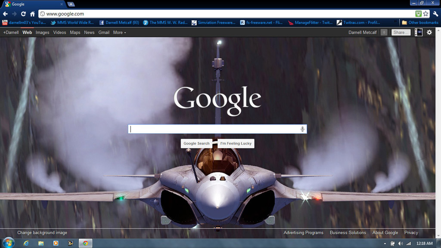Switch to Images search

(43, 32)
